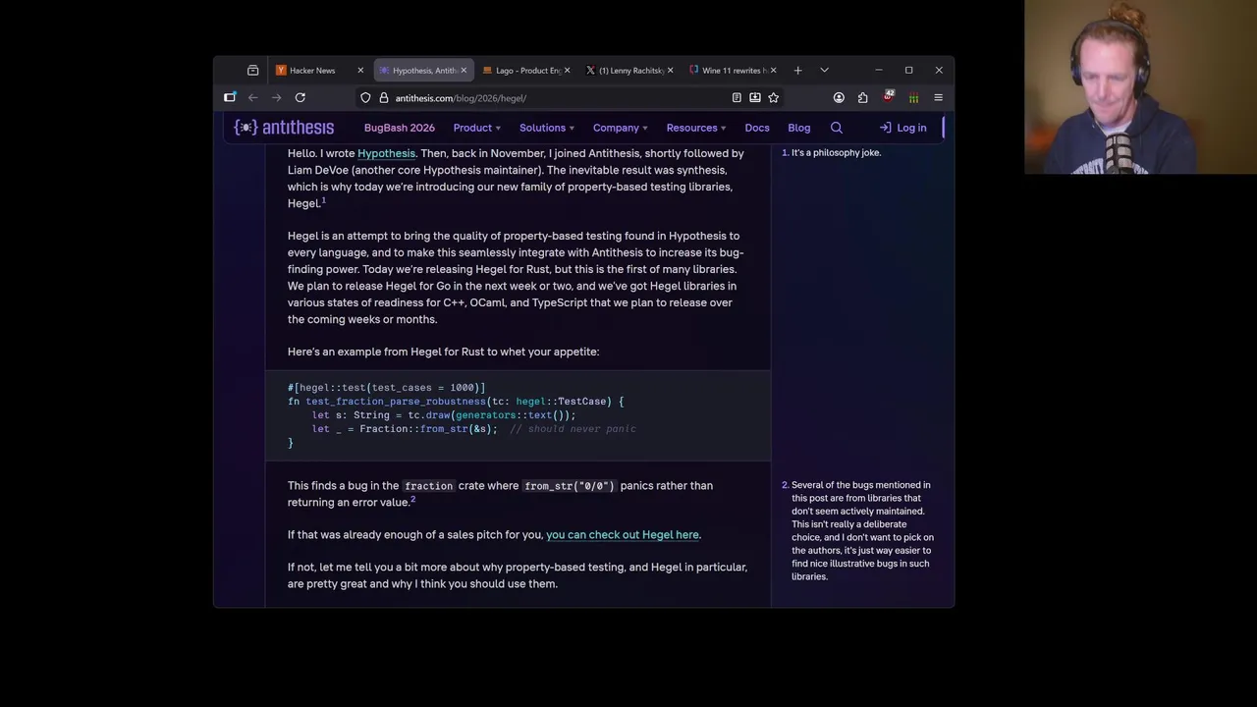Follow footnote 1 superscript after Hegel
The width and height of the screenshot is (1257, 707).
tap(323, 200)
